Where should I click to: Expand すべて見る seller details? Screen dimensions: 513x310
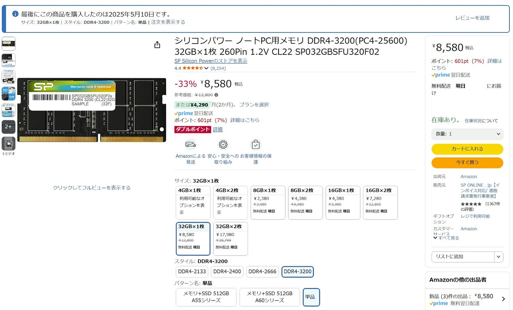click(446, 238)
